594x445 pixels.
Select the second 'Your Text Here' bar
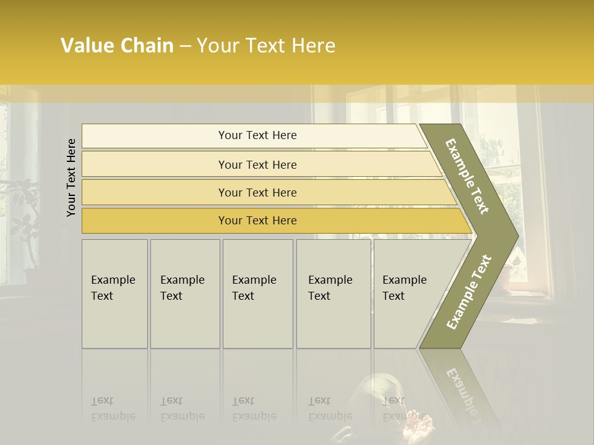pyautogui.click(x=257, y=164)
